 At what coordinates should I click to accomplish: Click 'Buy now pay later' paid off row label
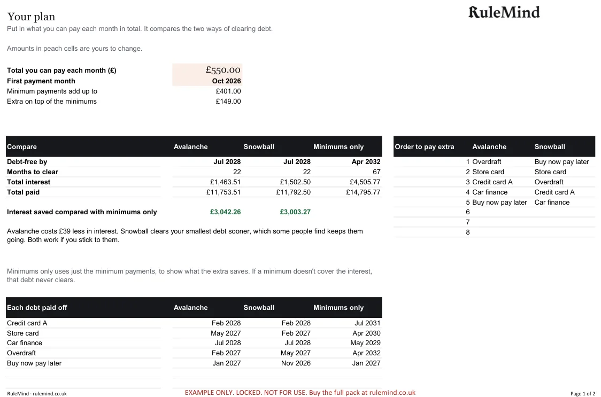(34, 363)
